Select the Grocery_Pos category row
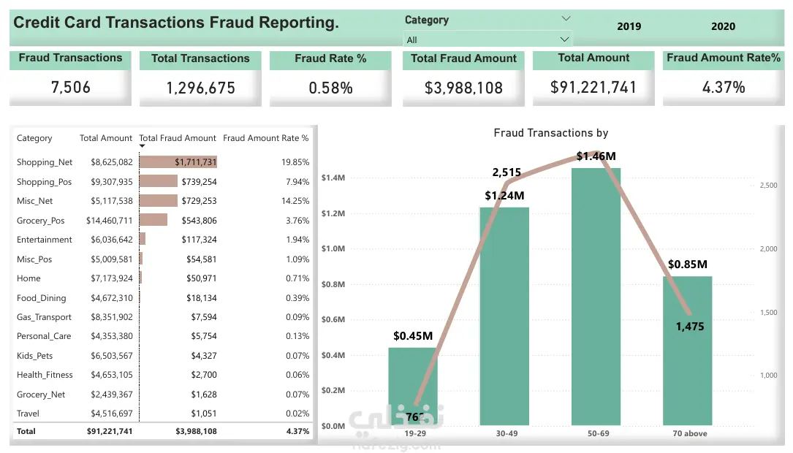 click(x=163, y=221)
